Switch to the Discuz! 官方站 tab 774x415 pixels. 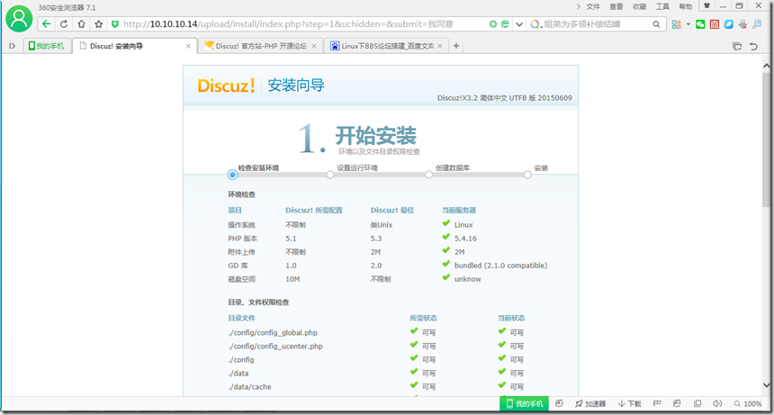(x=261, y=46)
